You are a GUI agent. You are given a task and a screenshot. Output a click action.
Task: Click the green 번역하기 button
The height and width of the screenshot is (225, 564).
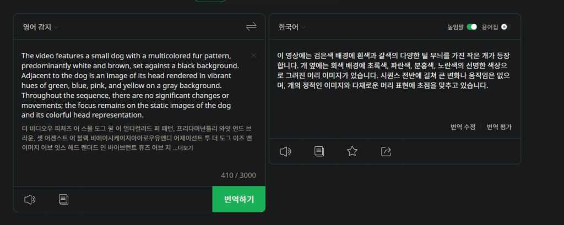[239, 199]
